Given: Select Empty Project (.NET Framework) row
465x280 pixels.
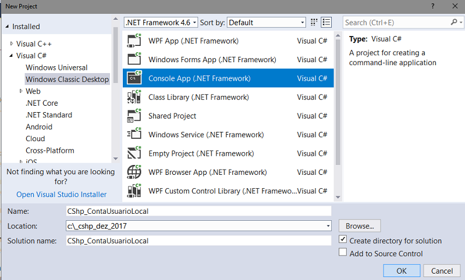Looking at the screenshot, I should click(228, 153).
